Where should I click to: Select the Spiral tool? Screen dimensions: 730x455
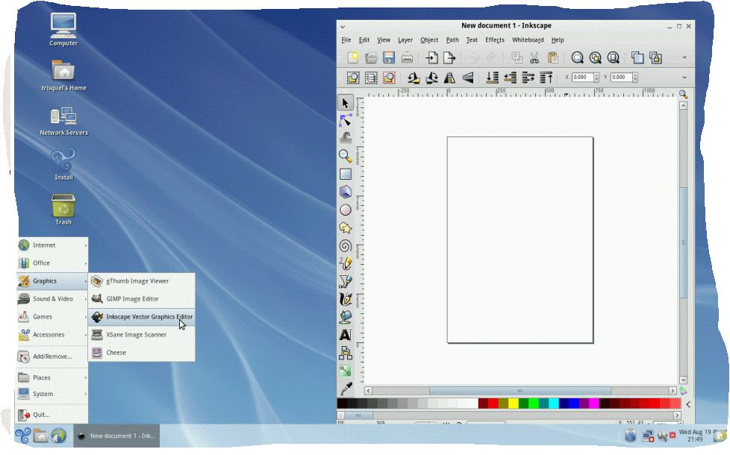click(x=346, y=245)
